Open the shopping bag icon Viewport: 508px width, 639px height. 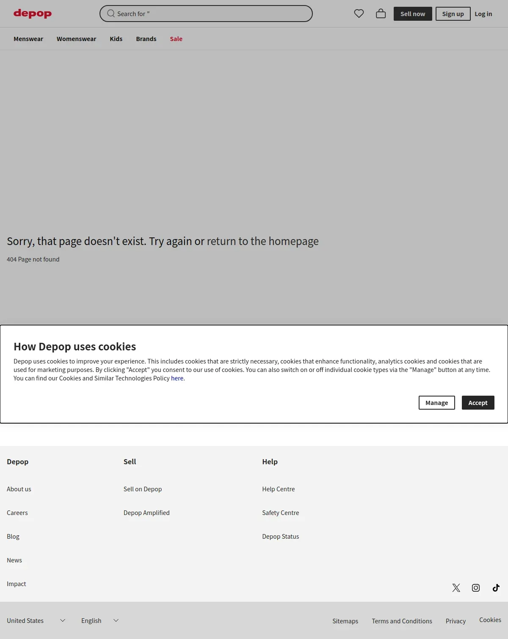381,14
